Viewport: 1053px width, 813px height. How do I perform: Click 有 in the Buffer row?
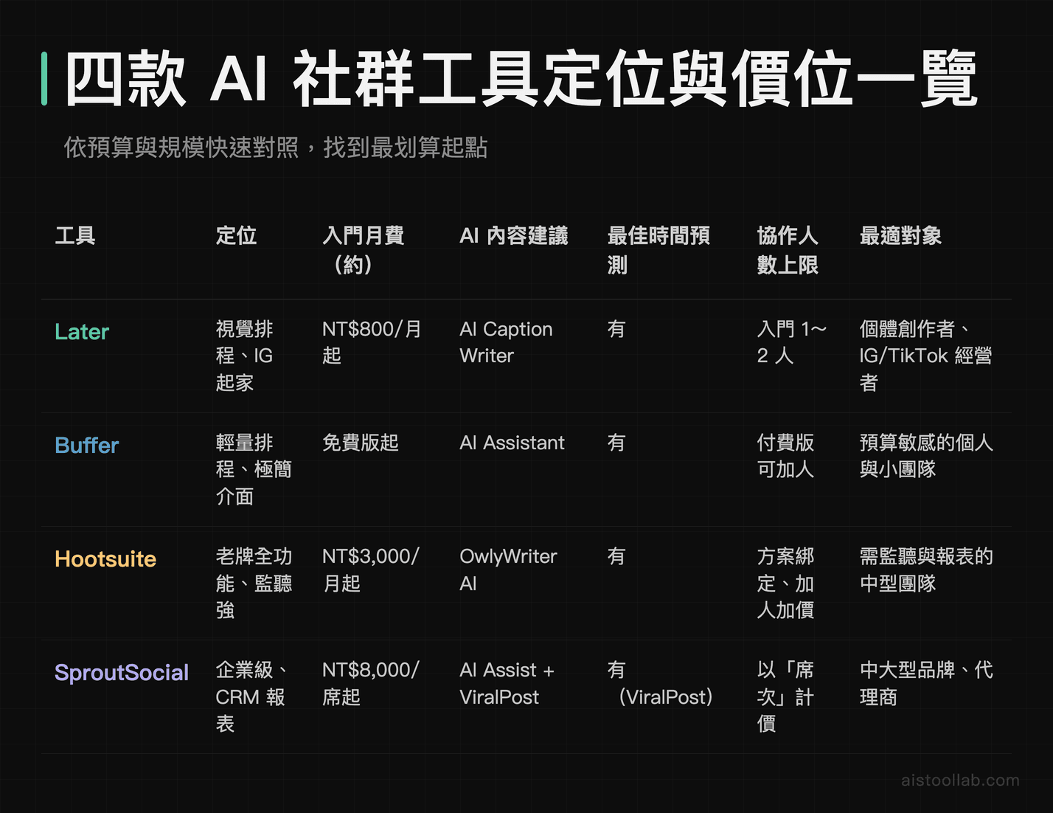[x=616, y=443]
